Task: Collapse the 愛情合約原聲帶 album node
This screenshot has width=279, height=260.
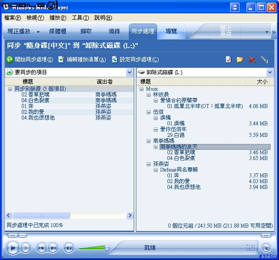Action: pos(155,100)
